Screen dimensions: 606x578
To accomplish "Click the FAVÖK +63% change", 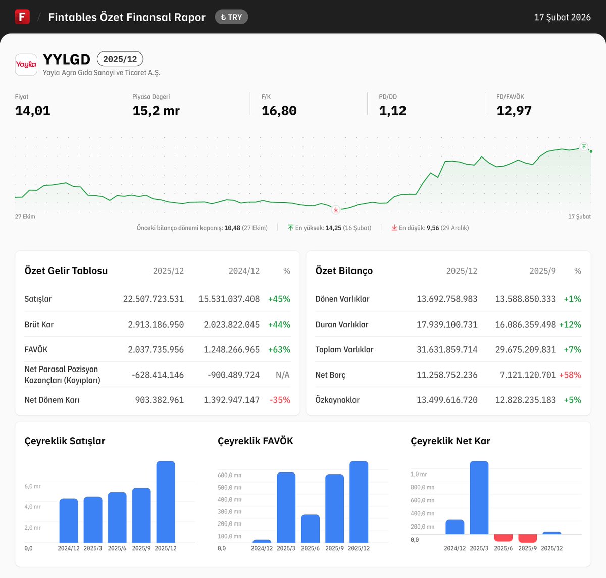I will [279, 349].
